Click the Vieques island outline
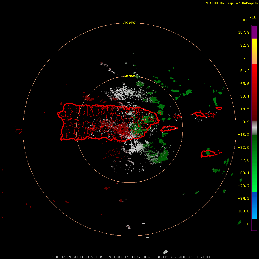259x259 pixels. pos(169,129)
